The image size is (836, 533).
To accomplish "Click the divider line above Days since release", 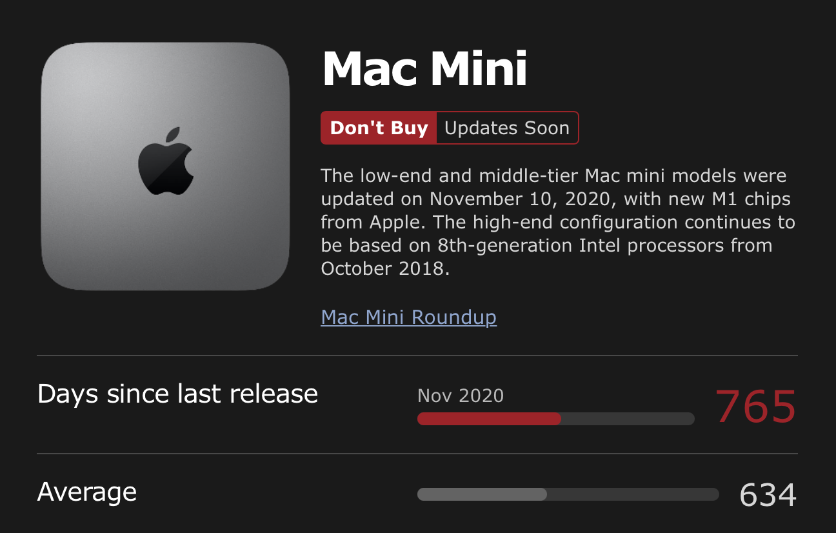I will click(x=417, y=356).
